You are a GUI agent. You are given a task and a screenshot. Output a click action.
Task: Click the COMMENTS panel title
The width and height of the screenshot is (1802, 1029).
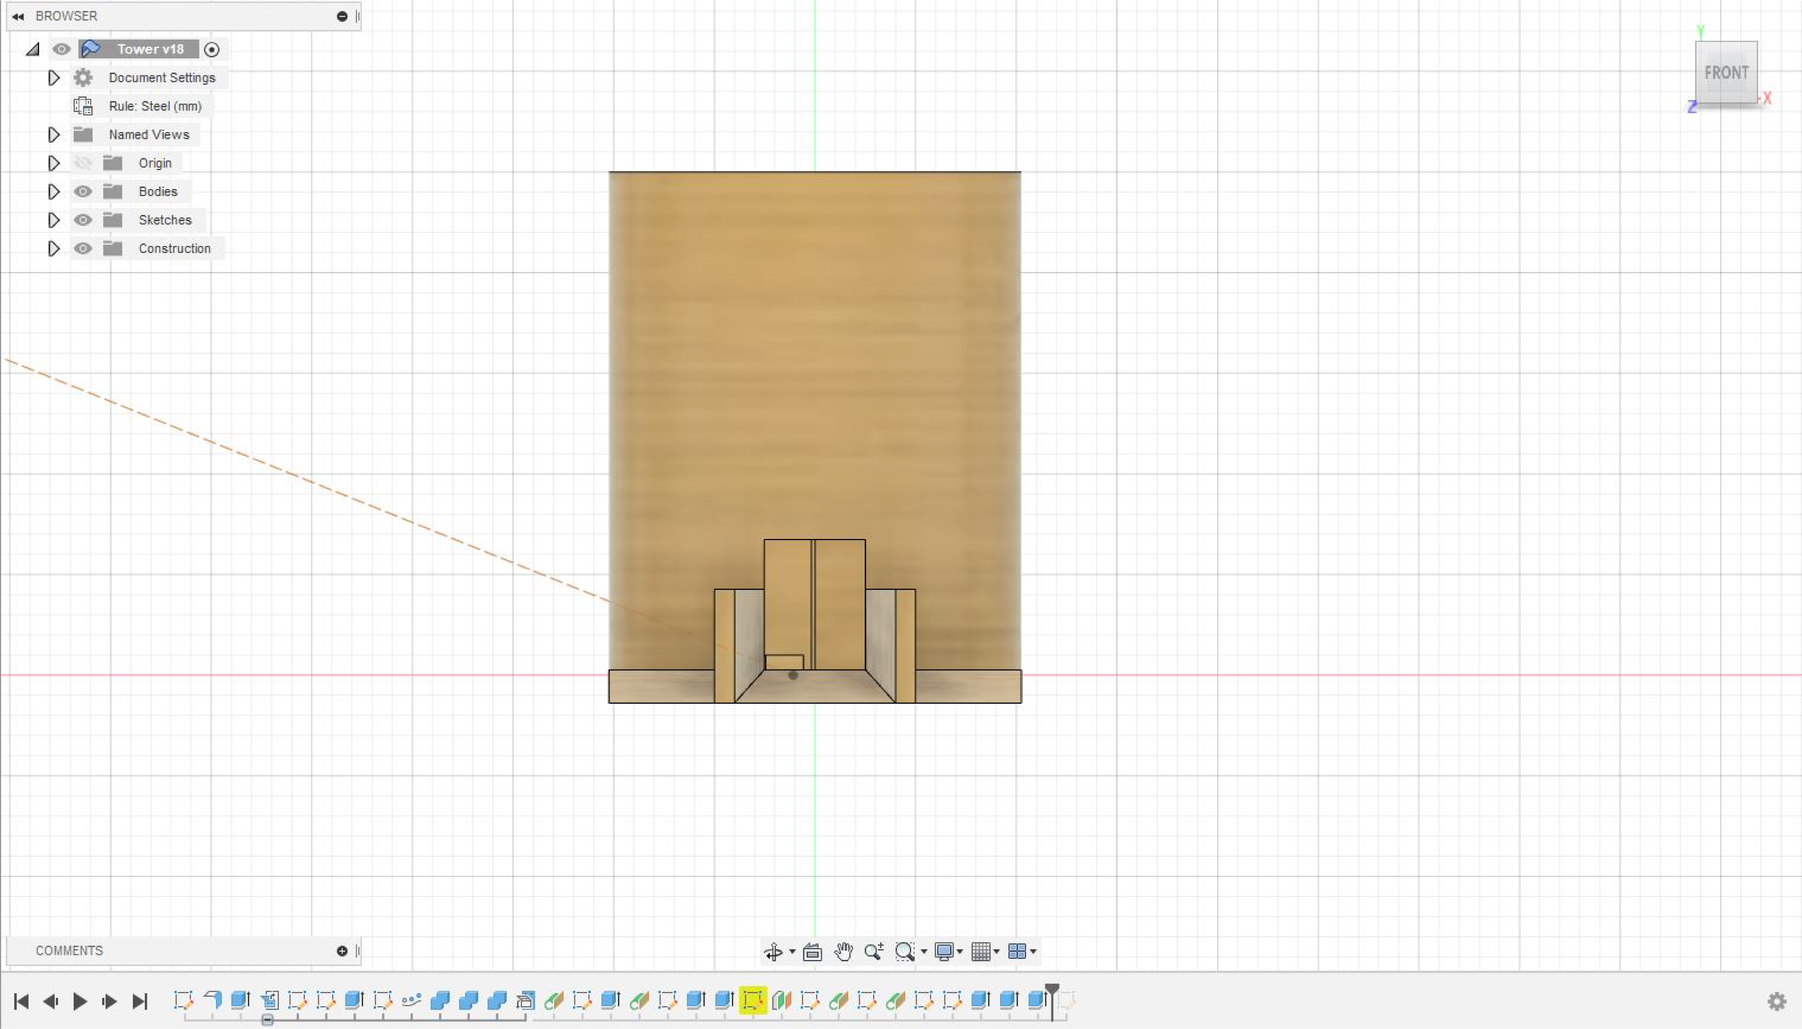(x=69, y=950)
